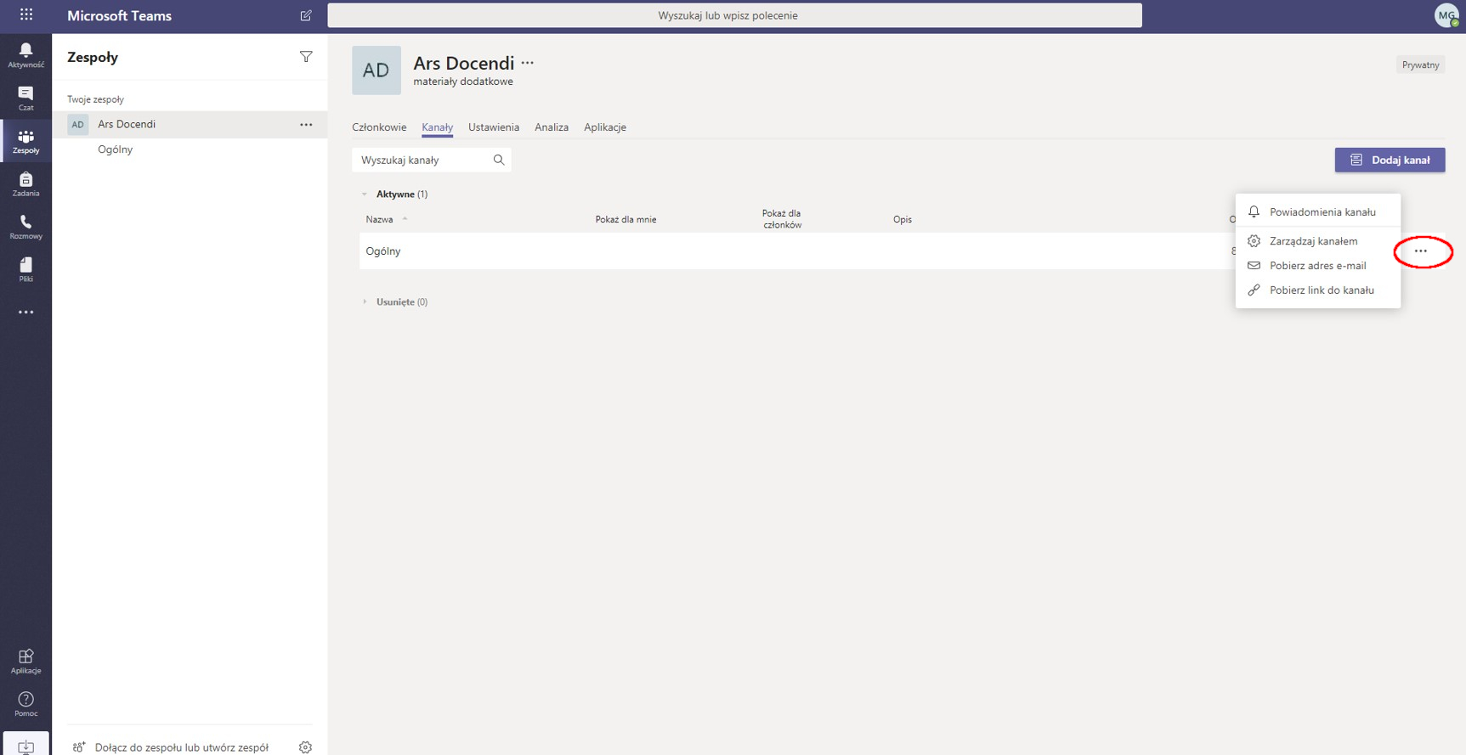
Task: Show more apps ellipsis in left rail
Action: (x=26, y=313)
